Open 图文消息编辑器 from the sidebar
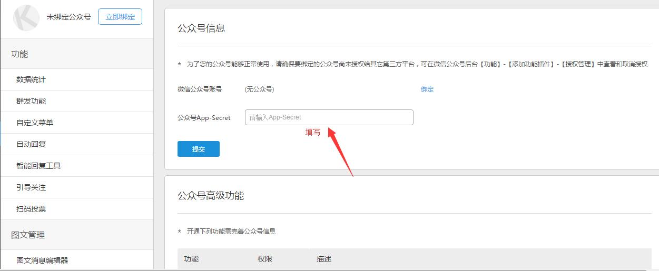 [x=42, y=260]
